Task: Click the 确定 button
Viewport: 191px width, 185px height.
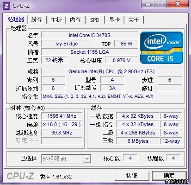Action: 169,176
